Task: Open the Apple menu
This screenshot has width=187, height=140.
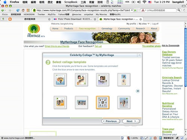Action: click(5, 2)
